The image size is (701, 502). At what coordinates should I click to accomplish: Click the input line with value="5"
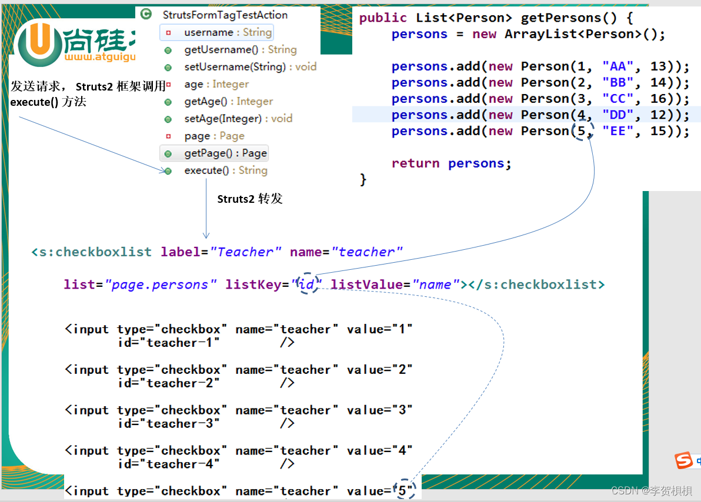pos(239,491)
